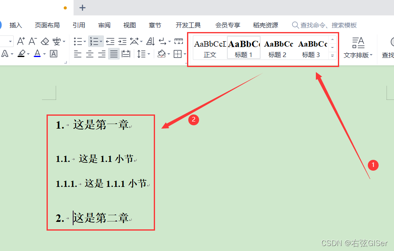Expand the numbering style dropdown

pyautogui.click(x=101, y=41)
